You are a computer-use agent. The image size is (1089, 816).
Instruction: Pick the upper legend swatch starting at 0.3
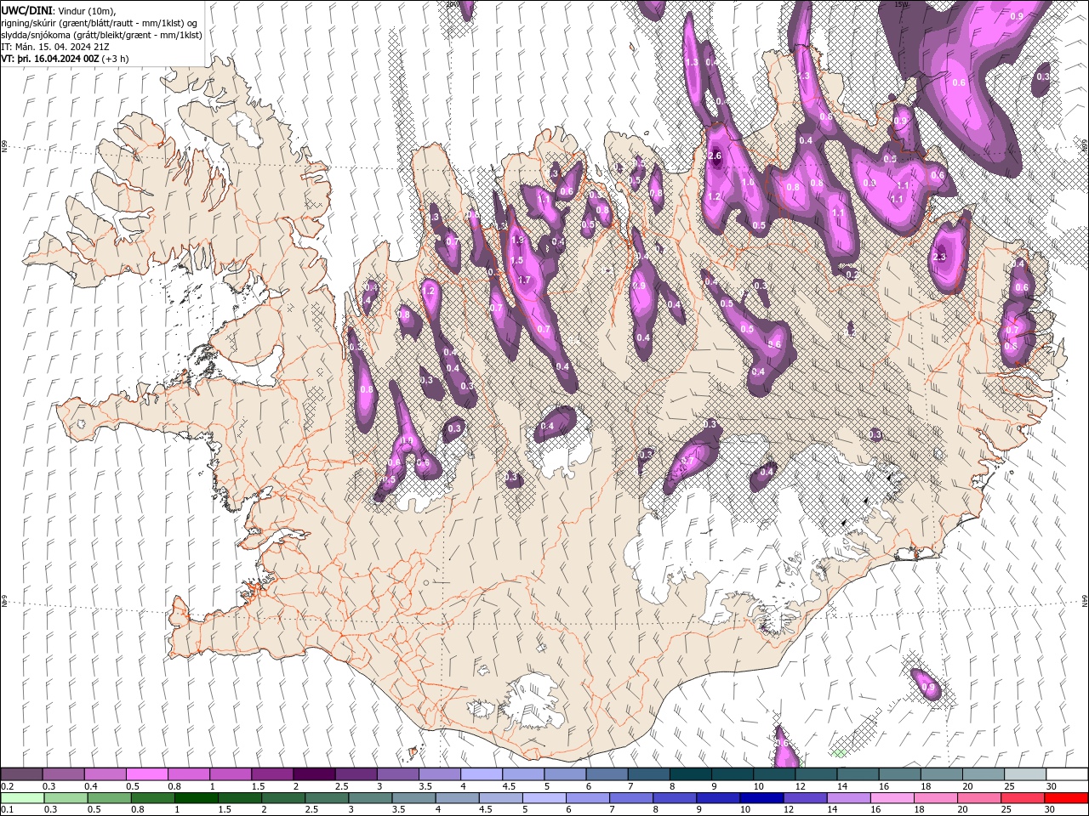(x=63, y=774)
